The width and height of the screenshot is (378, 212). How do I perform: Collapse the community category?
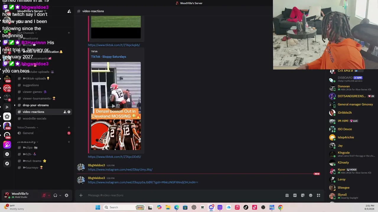point(28,142)
